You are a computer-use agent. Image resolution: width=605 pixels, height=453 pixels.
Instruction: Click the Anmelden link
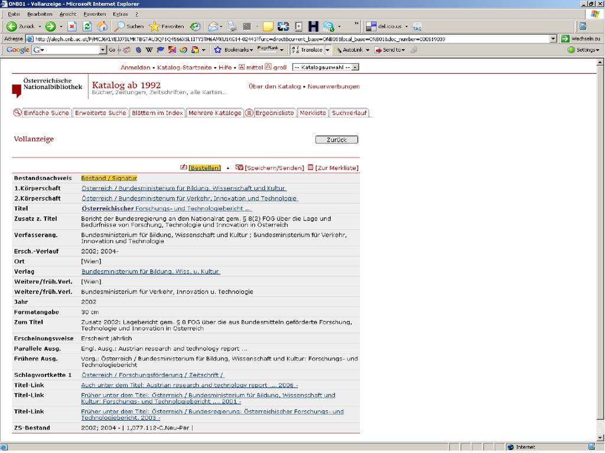[x=135, y=67]
